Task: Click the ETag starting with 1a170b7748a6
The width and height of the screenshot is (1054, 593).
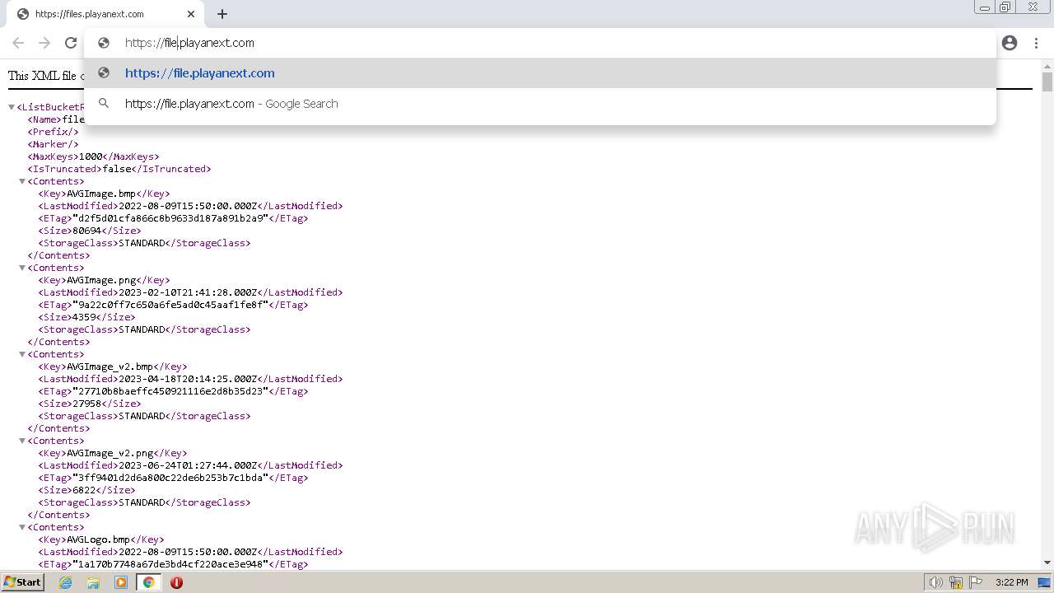Action: pos(170,564)
